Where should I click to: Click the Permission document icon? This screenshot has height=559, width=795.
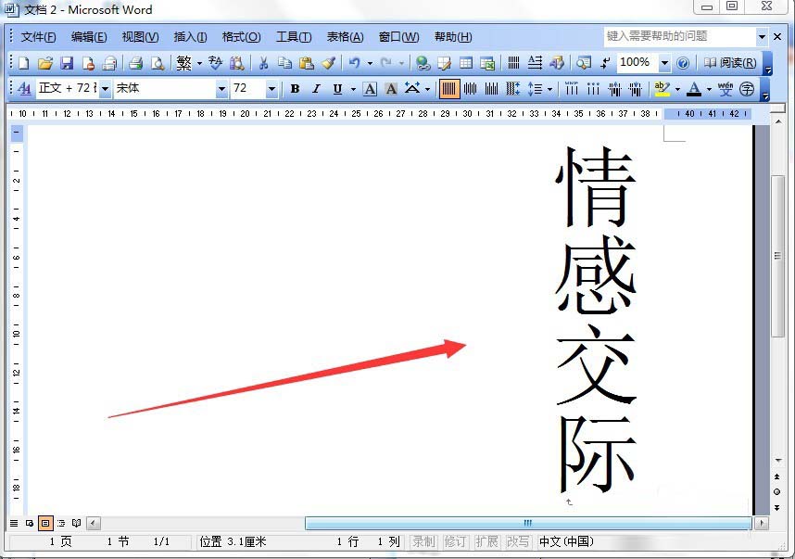(x=88, y=63)
